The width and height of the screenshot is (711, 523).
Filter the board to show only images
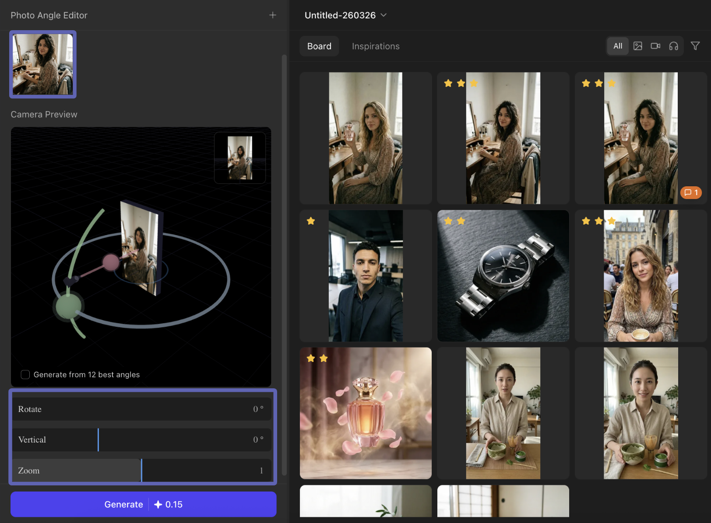pyautogui.click(x=637, y=46)
